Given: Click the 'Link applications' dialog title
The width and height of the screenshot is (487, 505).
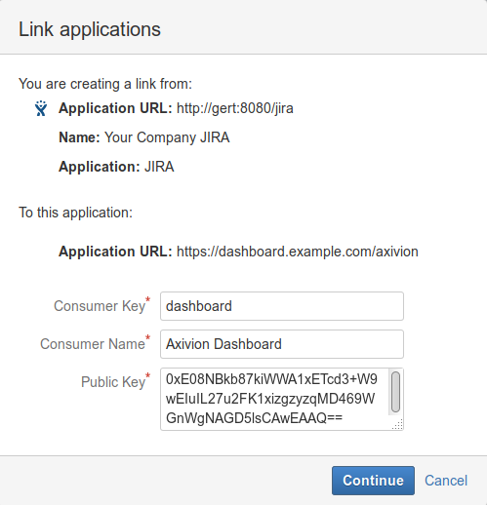Looking at the screenshot, I should [90, 29].
